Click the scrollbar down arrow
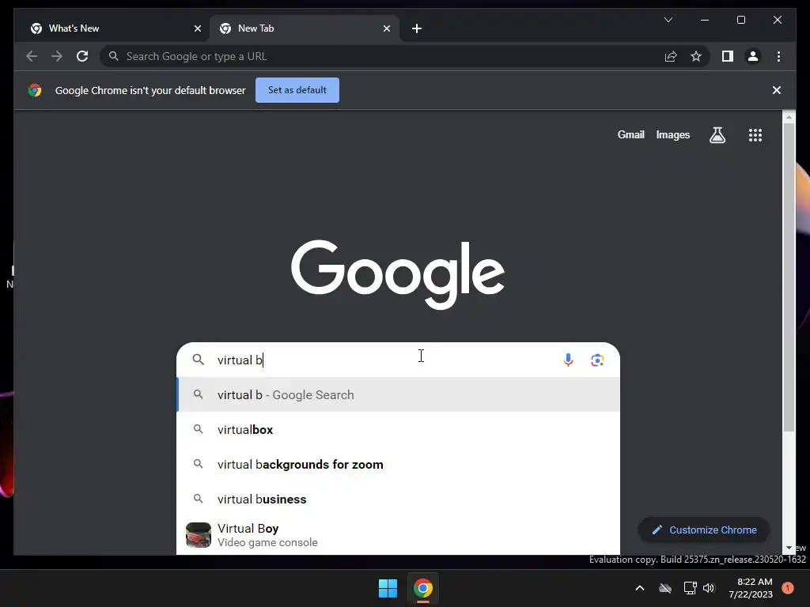Viewport: 810px width, 607px height. (x=789, y=549)
